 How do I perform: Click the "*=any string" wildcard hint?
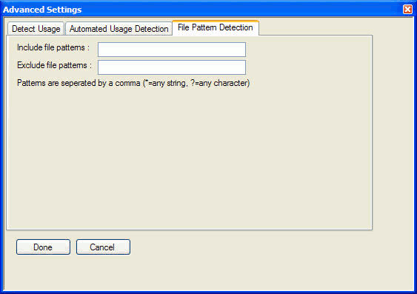point(165,83)
